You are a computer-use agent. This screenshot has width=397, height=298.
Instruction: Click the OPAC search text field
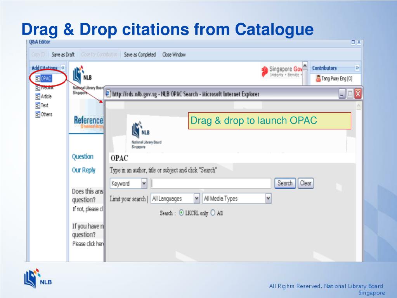coord(211,183)
